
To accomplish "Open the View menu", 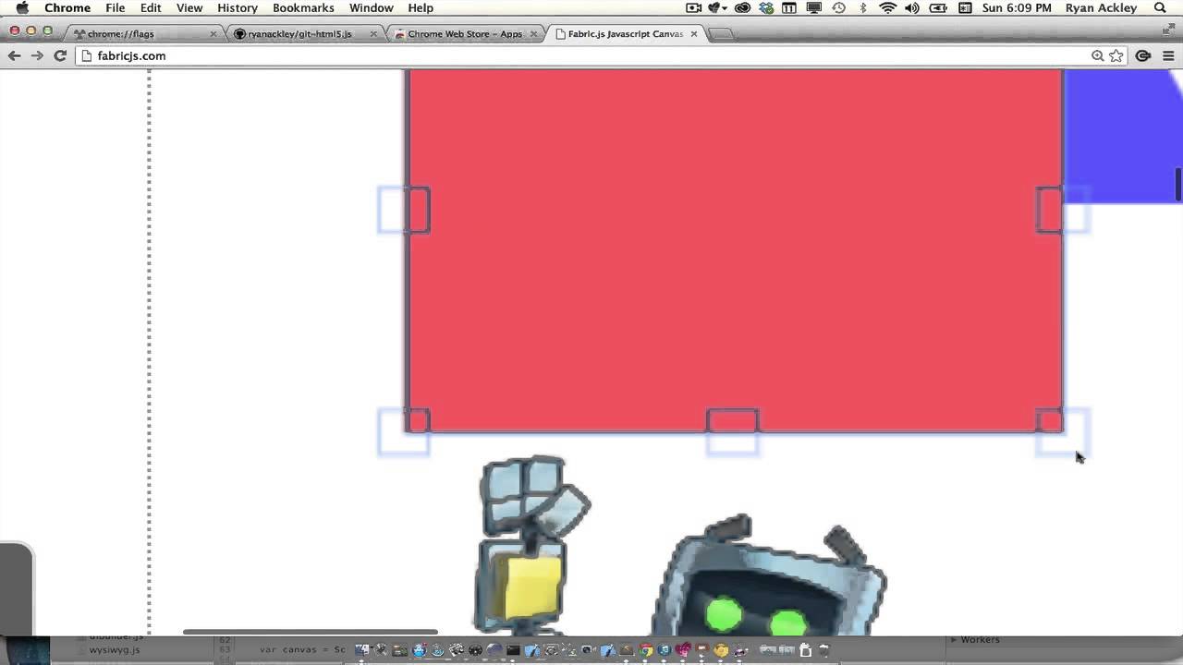I will pos(189,7).
